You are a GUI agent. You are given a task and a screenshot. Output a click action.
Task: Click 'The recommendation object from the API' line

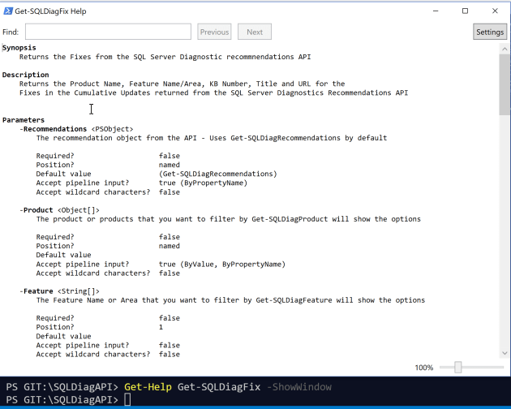[212, 138]
